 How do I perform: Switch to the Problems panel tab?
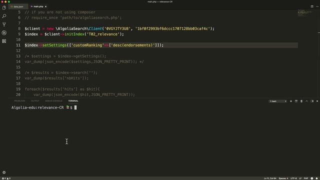pyautogui.click(x=19, y=101)
